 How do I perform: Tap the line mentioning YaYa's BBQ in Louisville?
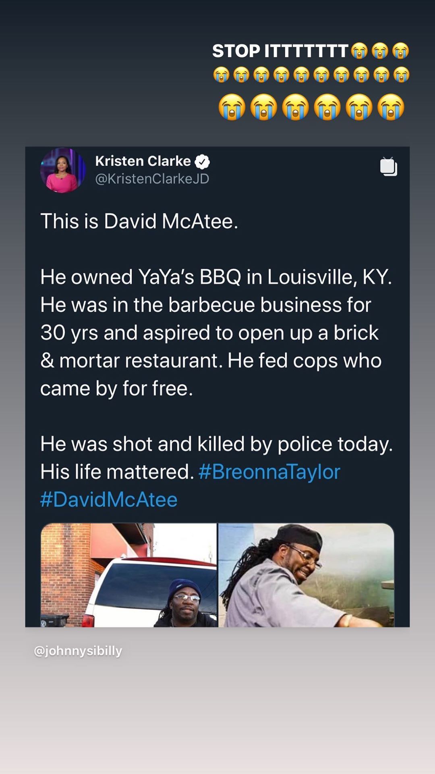216,277
